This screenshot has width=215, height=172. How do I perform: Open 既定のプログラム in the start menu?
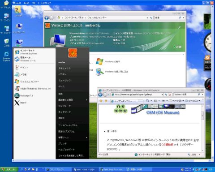click(66, 131)
